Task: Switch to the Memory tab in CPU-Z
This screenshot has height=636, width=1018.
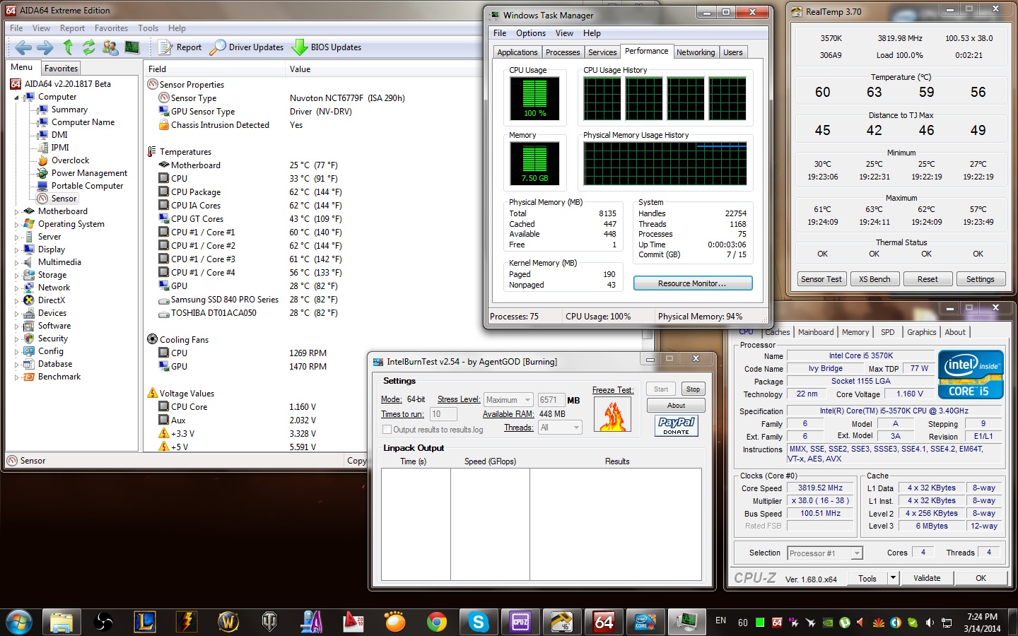Action: 855,332
